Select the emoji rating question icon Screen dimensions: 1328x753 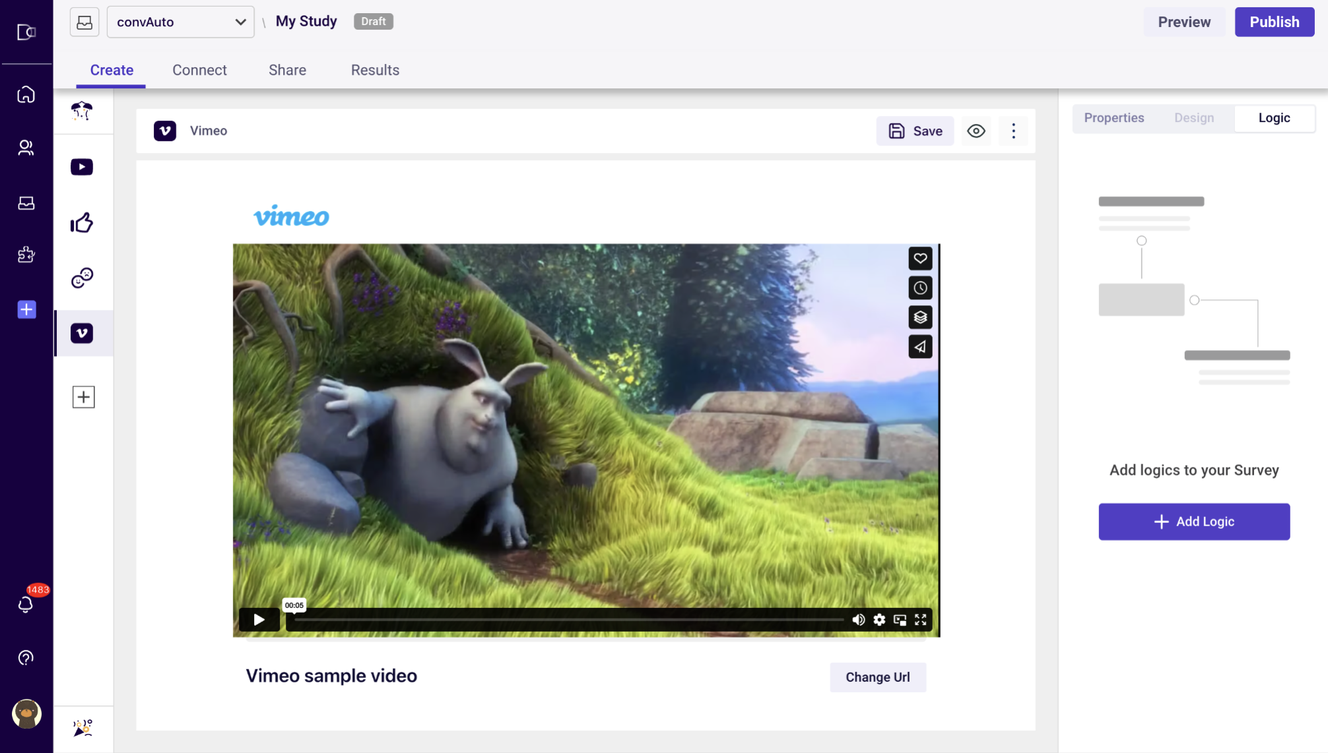82,278
